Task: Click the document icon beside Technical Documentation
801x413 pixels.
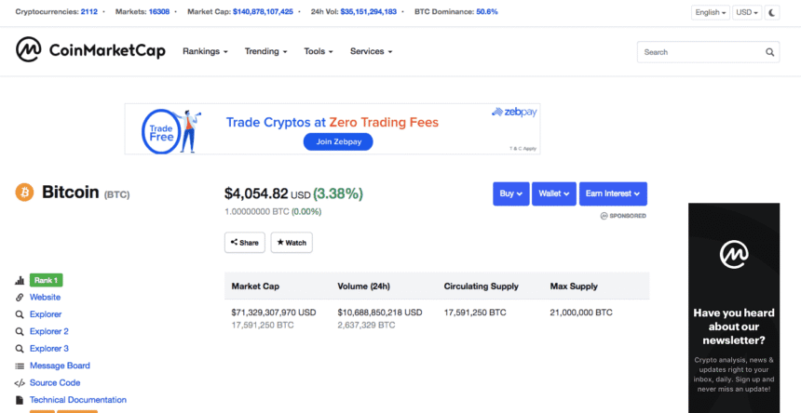Action: (20, 400)
